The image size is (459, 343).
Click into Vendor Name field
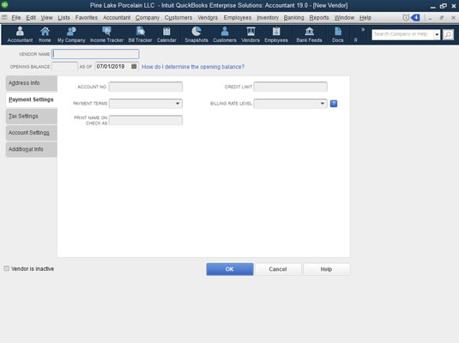95,54
